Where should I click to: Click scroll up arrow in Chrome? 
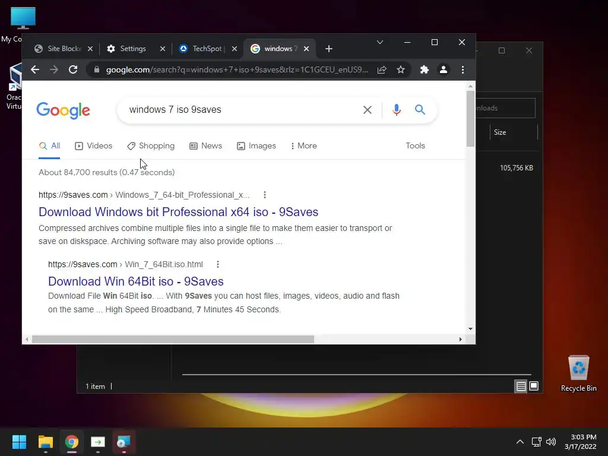pos(470,86)
